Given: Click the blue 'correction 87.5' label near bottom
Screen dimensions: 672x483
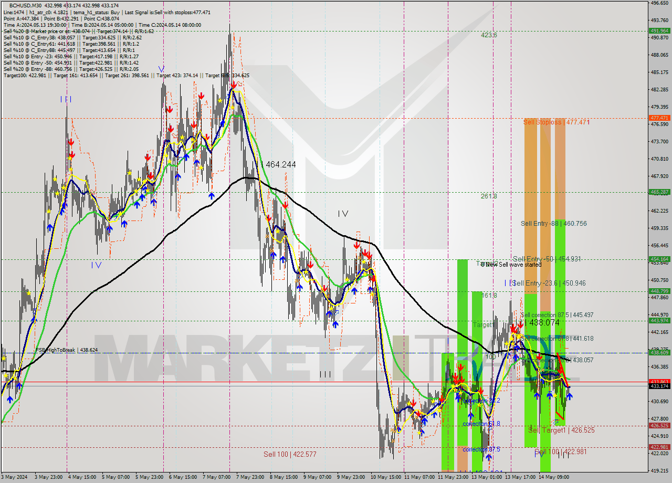Looking at the screenshot, I should pyautogui.click(x=481, y=449).
